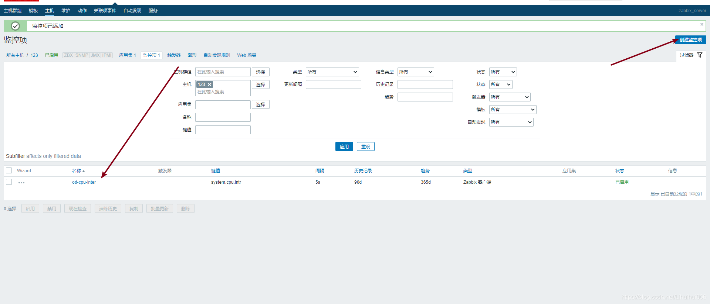
Task: Remove host tag 123 from filter
Action: [x=209, y=84]
